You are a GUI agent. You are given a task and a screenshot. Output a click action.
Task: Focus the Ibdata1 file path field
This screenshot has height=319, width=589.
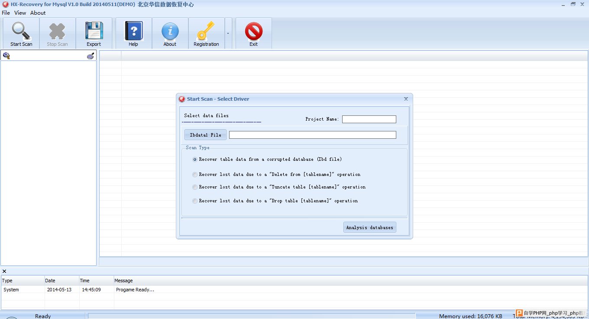(312, 135)
